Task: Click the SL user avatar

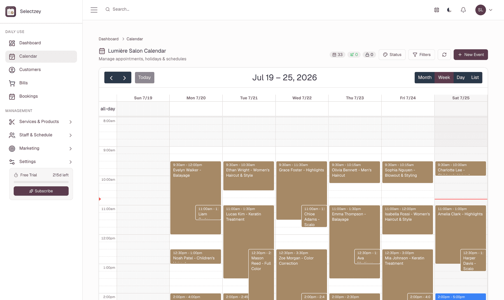Action: pyautogui.click(x=480, y=10)
